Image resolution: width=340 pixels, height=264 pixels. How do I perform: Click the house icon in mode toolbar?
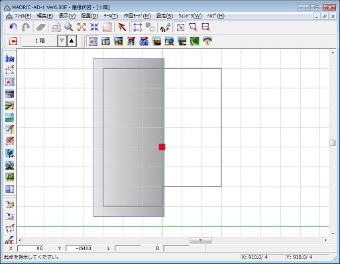point(207,41)
